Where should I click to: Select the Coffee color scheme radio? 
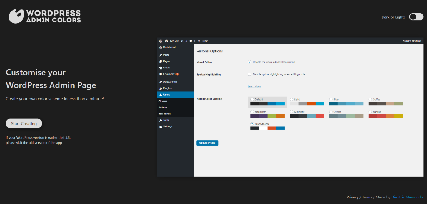point(370,99)
